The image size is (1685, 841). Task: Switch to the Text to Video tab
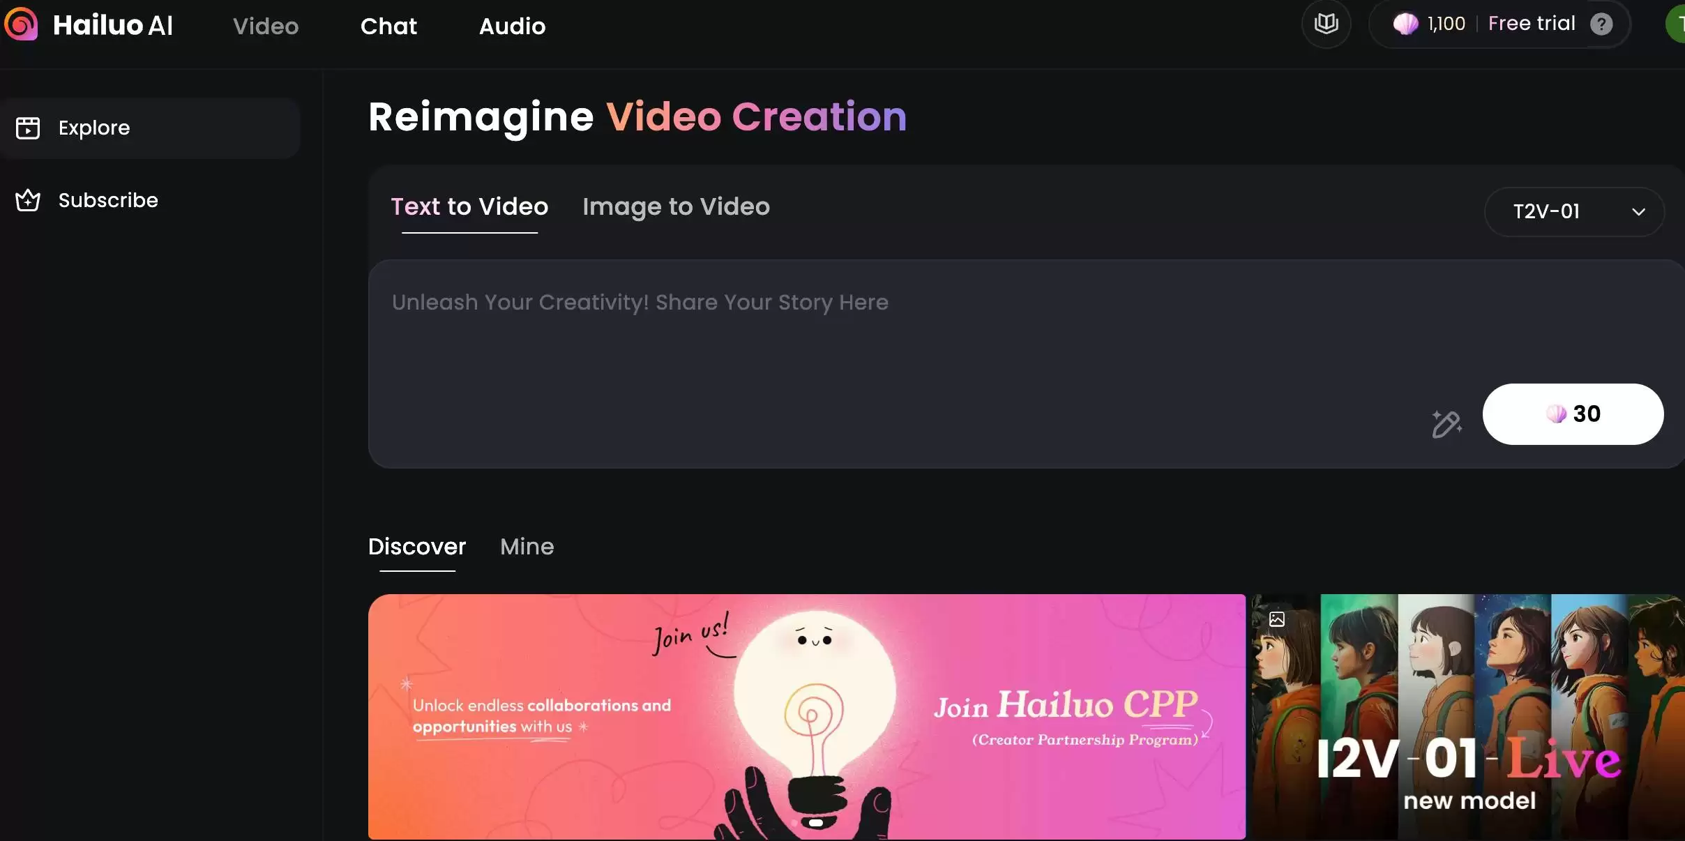coord(469,207)
